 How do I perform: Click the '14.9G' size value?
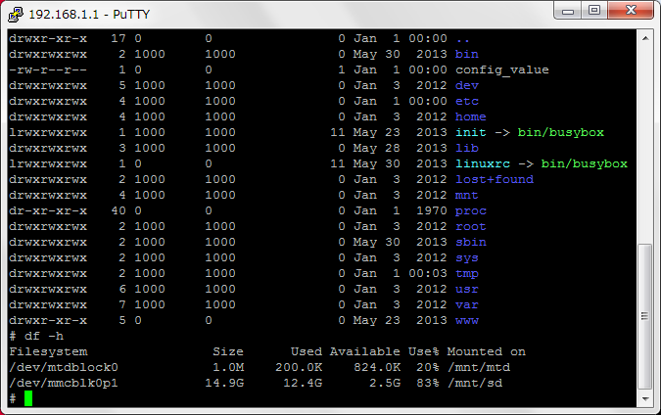pos(224,383)
